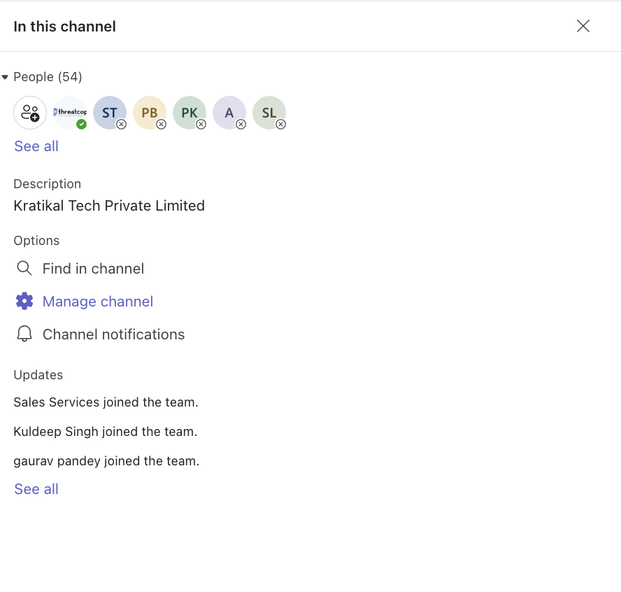Viewport: 621px width, 592px height.
Task: See all updates in the channel
Action: (36, 489)
